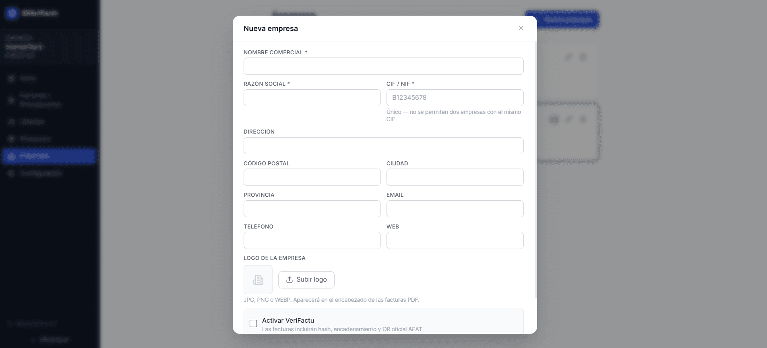Enable the Activar VeriFactu checkbox

coord(253,323)
